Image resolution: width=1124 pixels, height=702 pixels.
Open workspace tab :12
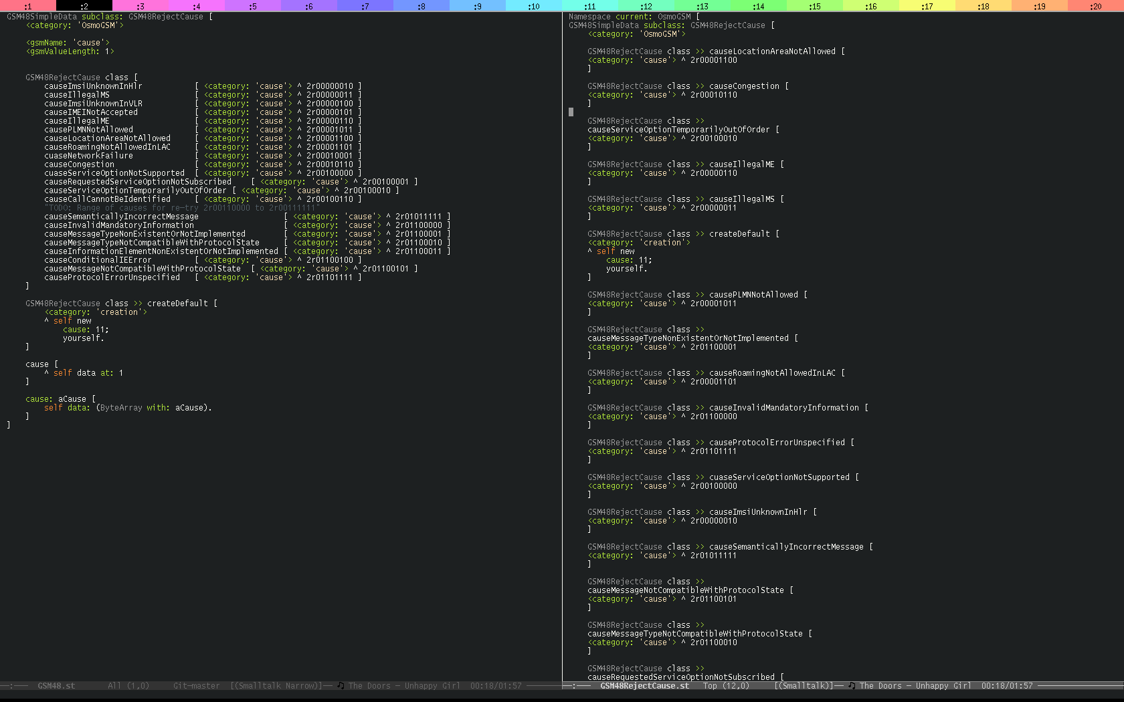[646, 6]
